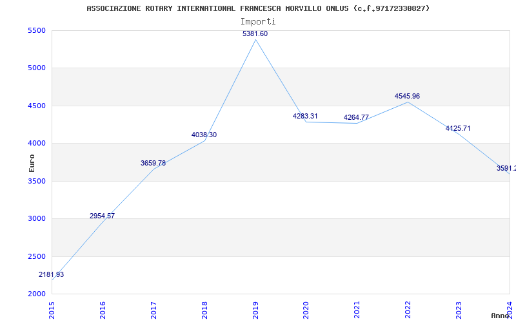
Task: Click x-axis year 2022
Action: (x=408, y=310)
